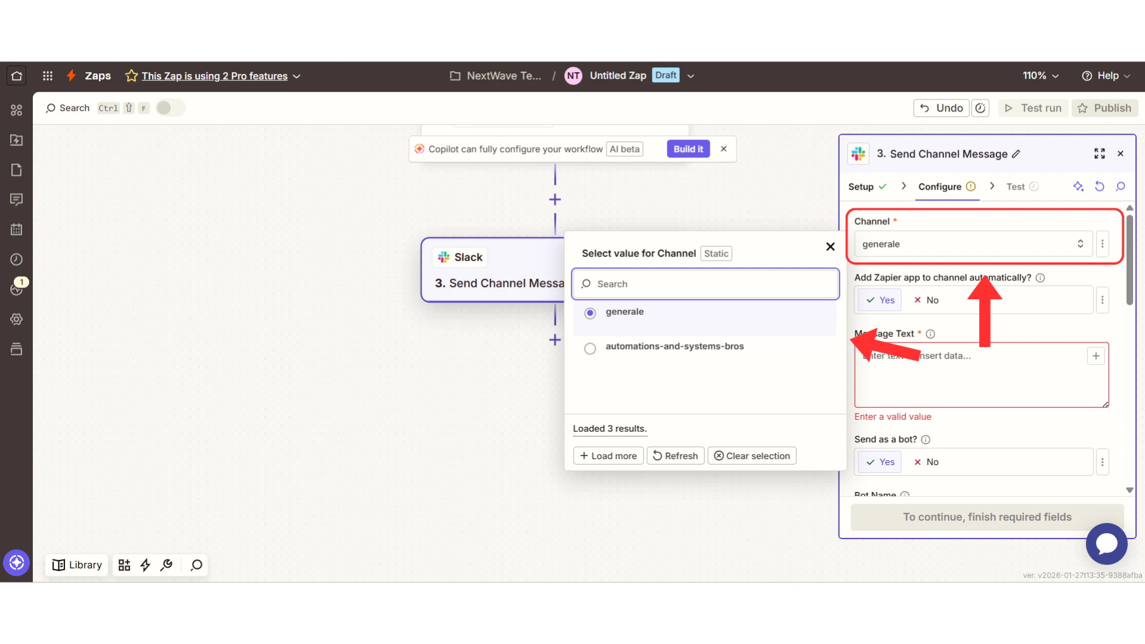Open the settings gear in left sidebar
Viewport: 1145px width, 644px height.
click(x=16, y=319)
